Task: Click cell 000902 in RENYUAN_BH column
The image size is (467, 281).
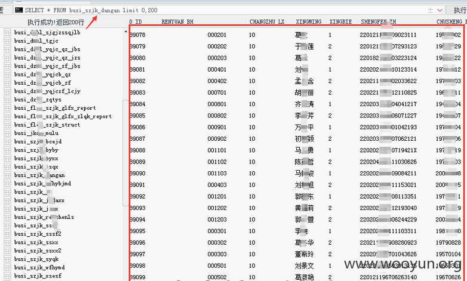Action: tap(217, 139)
